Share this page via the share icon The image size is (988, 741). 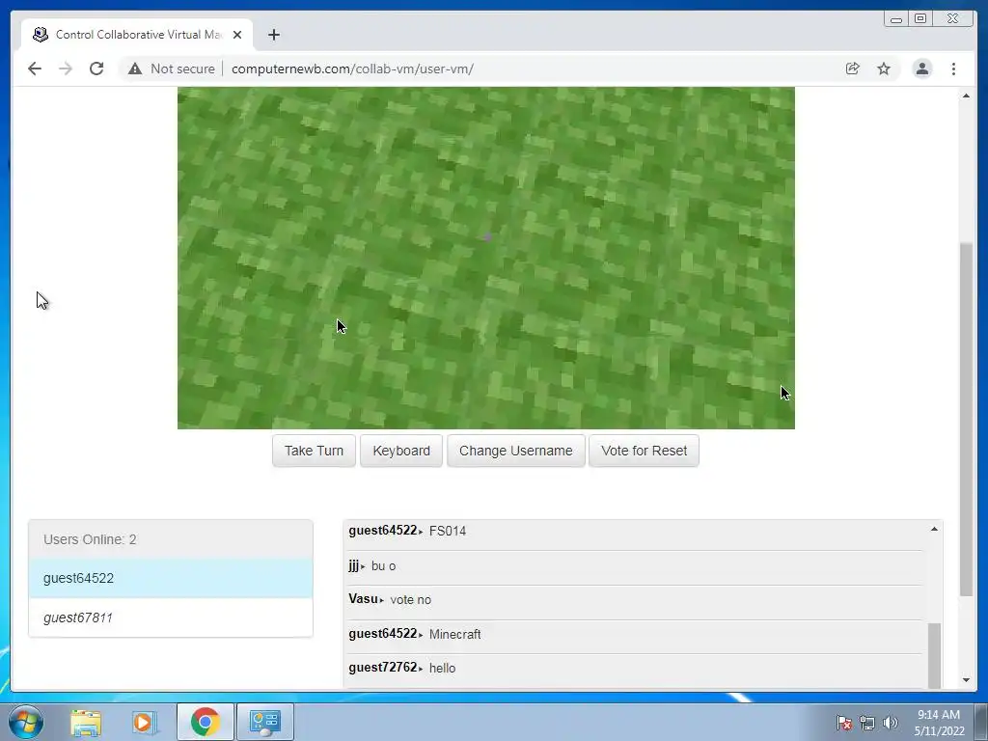(x=853, y=69)
